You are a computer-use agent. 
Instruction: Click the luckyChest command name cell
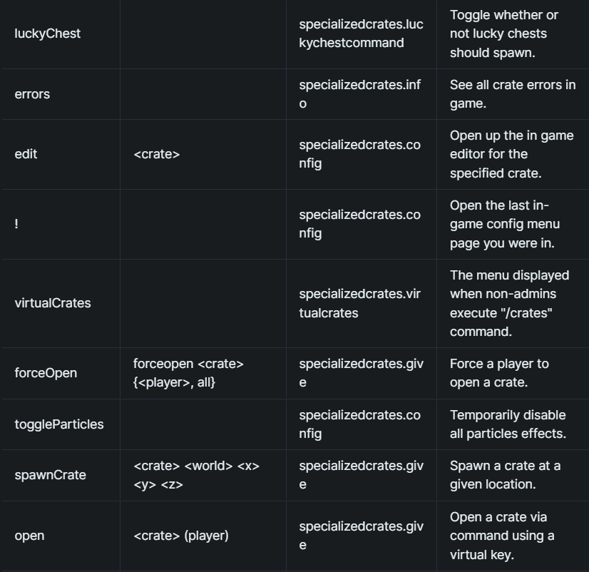pos(48,34)
